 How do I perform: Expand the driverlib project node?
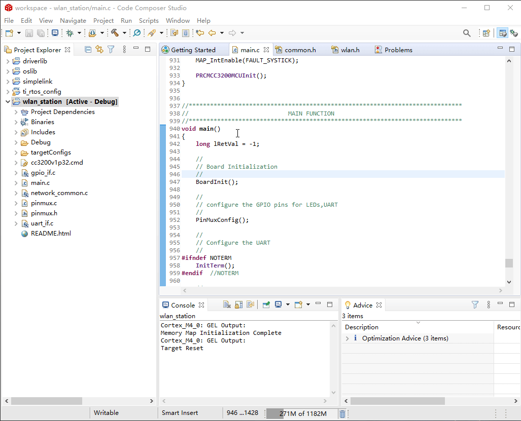point(8,61)
